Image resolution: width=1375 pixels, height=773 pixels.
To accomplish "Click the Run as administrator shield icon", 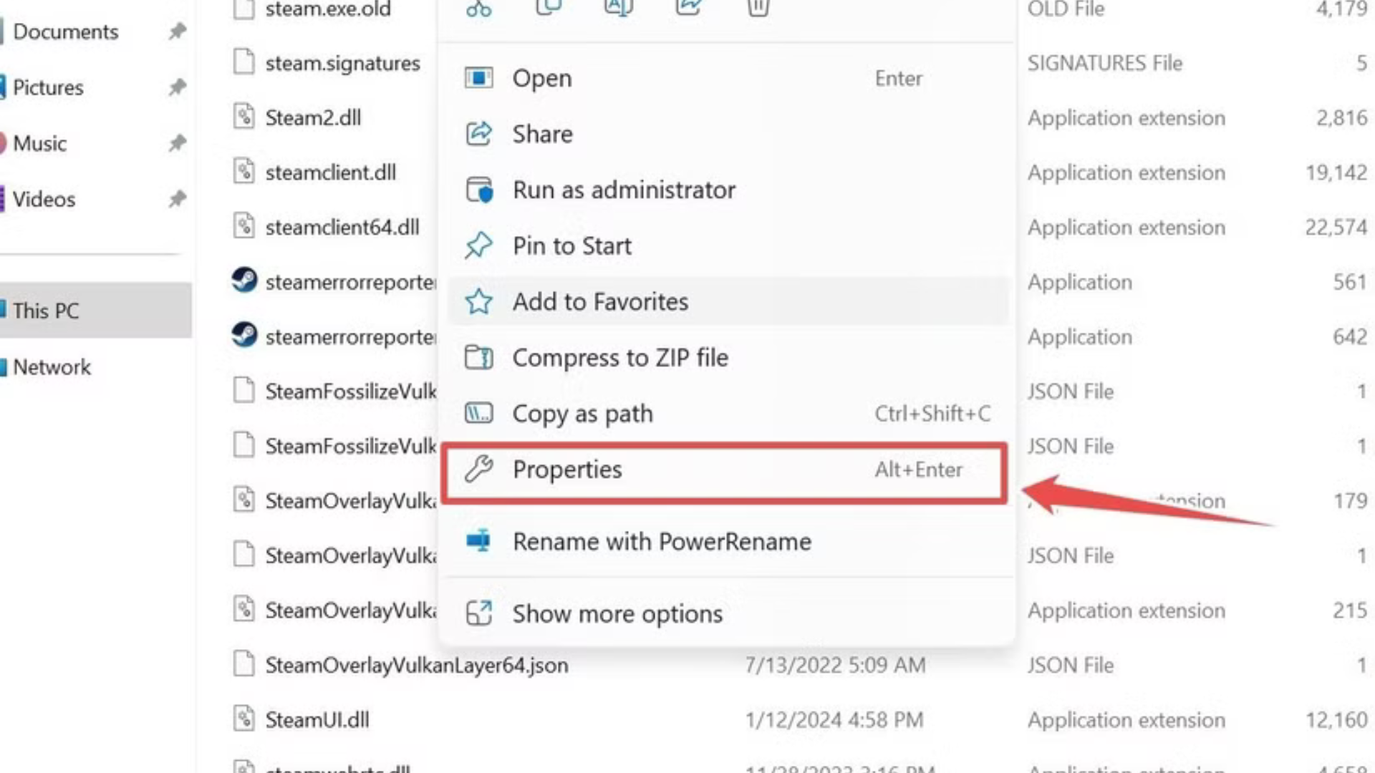I will pos(480,190).
